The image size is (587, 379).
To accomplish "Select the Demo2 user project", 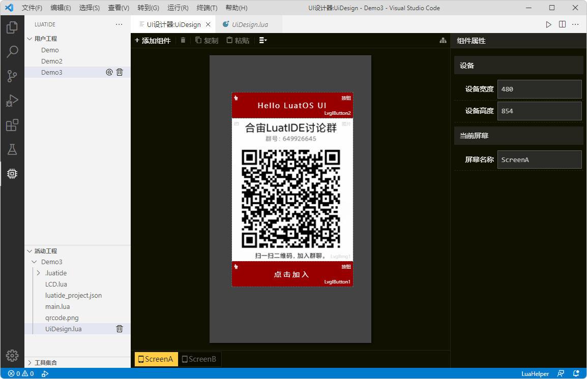I will click(77, 61).
